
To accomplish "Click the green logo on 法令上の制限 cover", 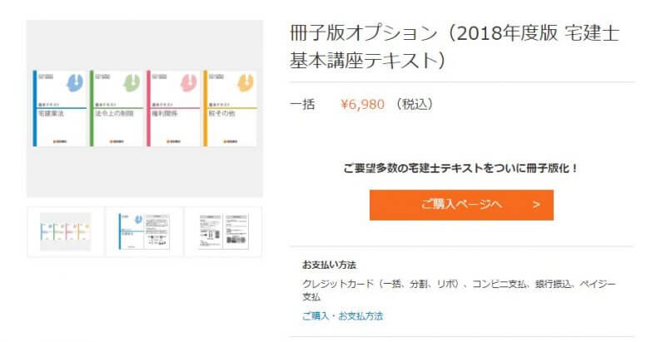I will pyautogui.click(x=132, y=82).
